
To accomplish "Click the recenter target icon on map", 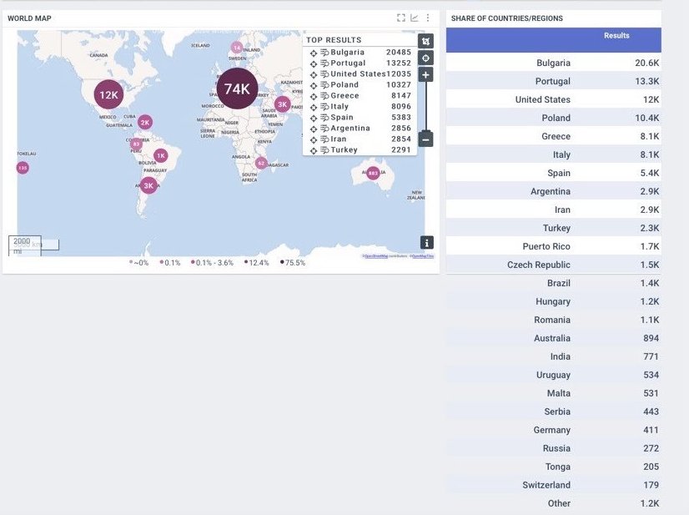I will 426,58.
